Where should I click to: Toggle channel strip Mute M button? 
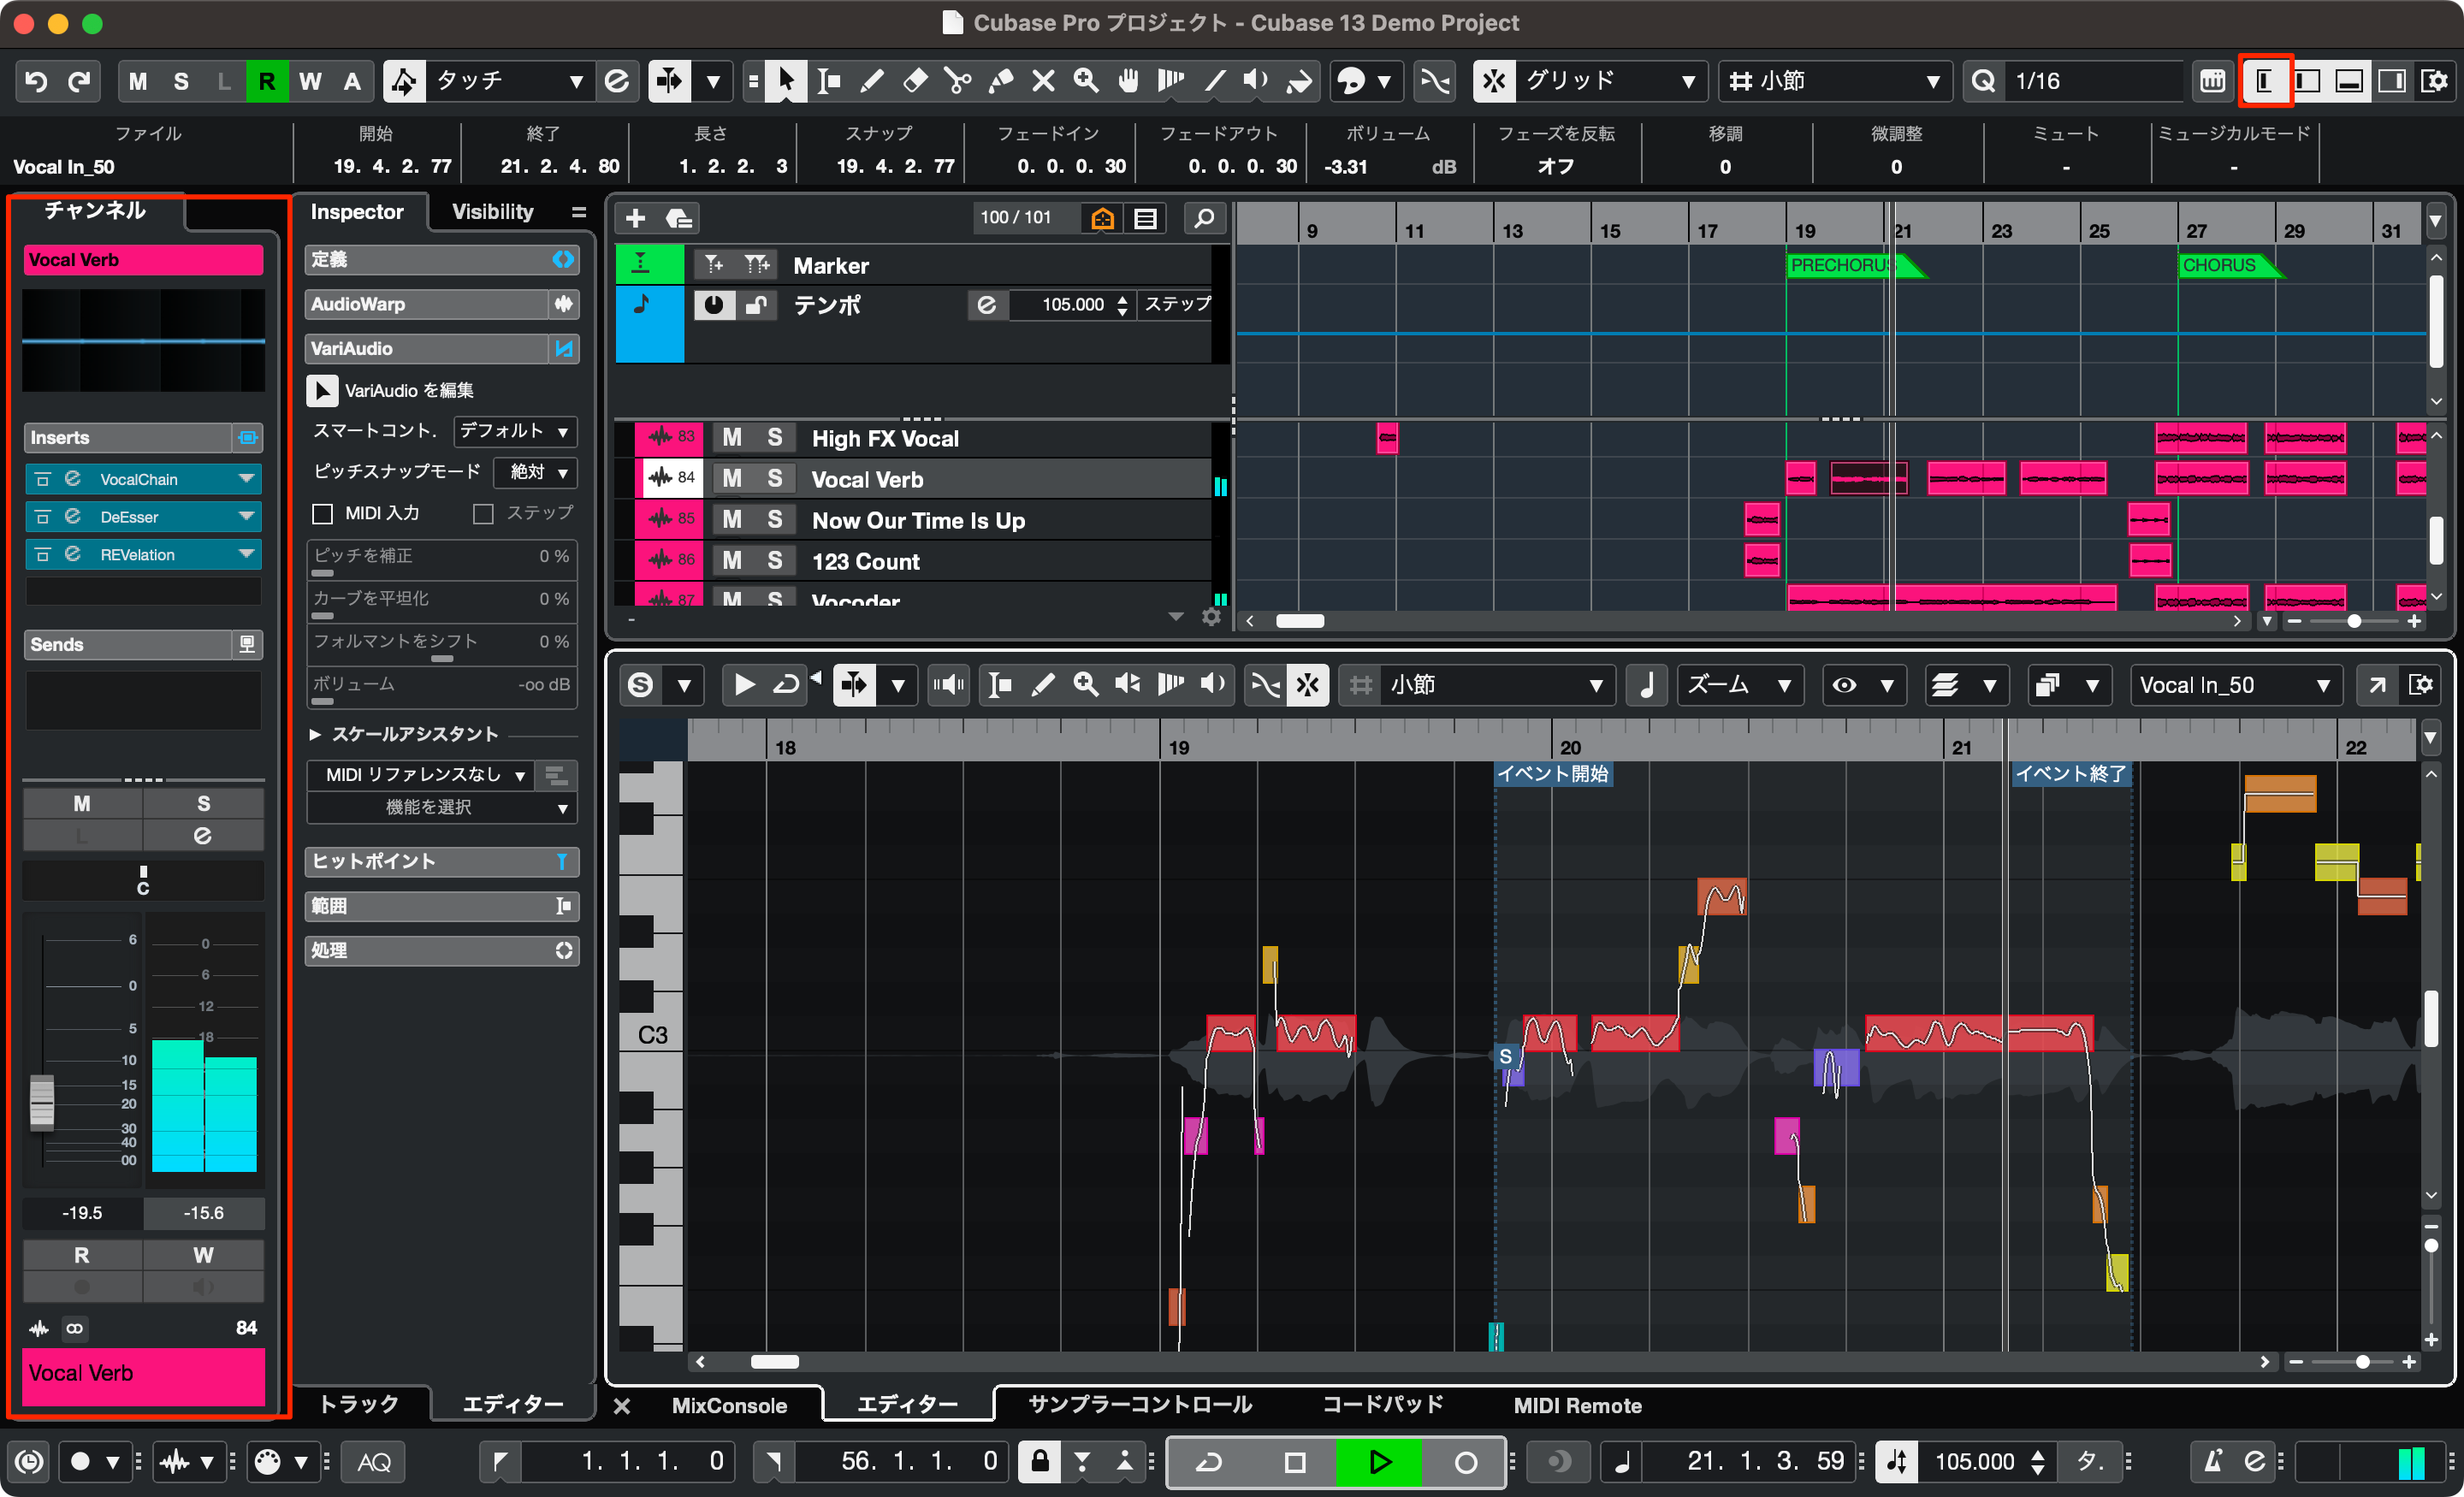tap(82, 803)
